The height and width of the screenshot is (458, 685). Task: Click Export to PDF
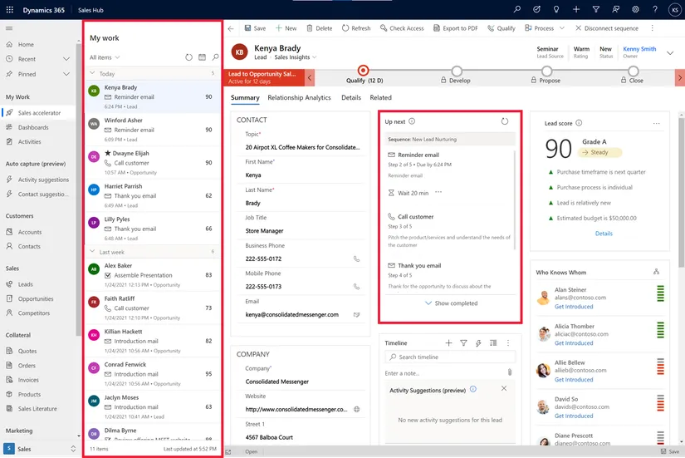click(x=456, y=28)
